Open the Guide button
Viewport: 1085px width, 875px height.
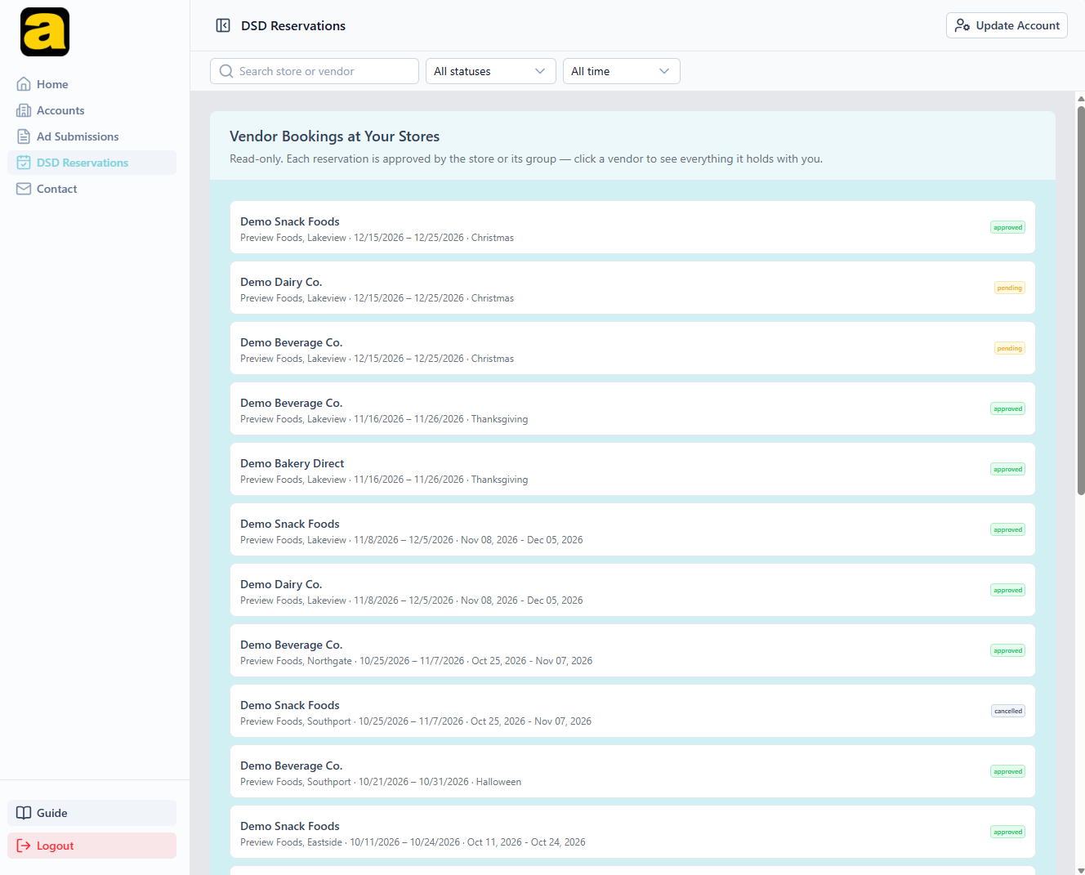point(92,813)
